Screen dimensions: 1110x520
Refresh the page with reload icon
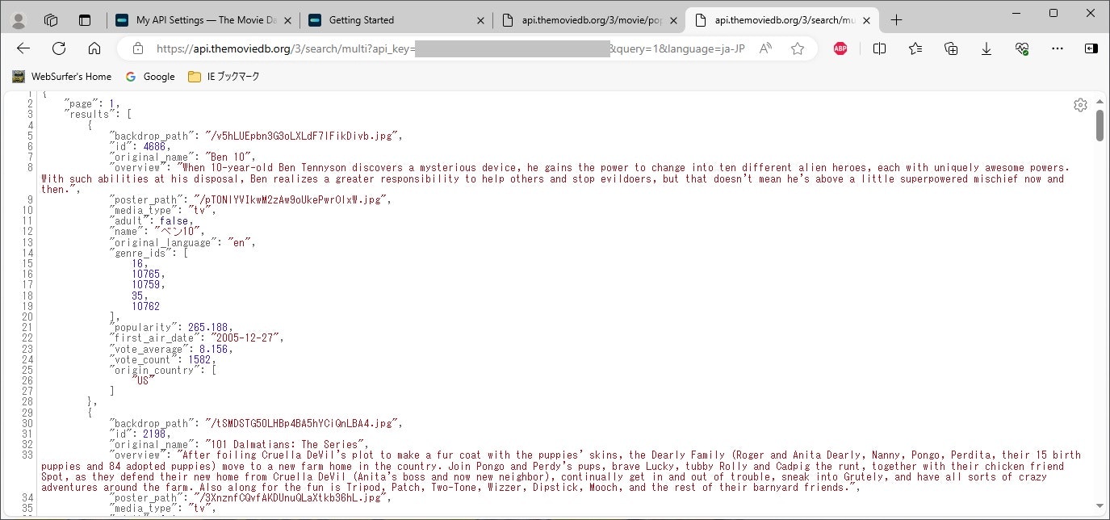(x=59, y=48)
